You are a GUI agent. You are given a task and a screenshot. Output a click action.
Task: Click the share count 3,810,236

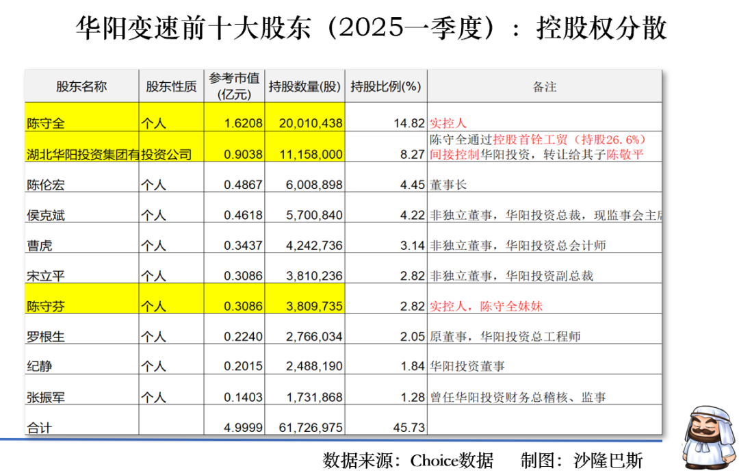(314, 276)
